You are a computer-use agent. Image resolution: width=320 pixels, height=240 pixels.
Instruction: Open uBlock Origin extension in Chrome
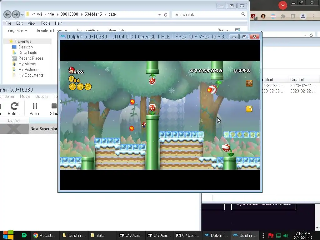click(253, 16)
